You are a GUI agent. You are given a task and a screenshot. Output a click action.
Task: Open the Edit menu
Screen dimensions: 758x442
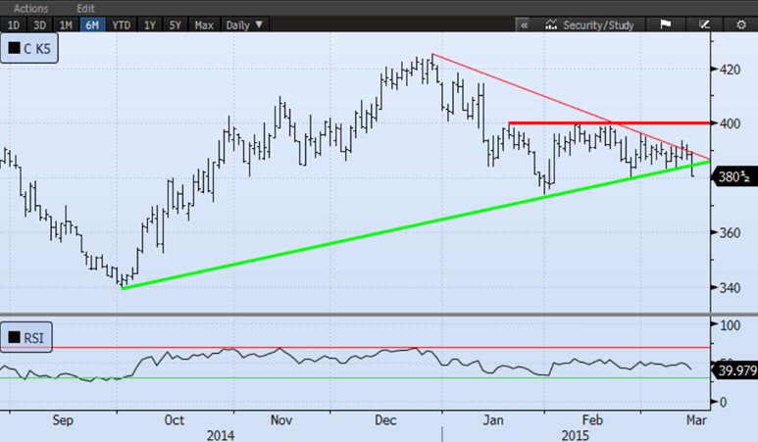(x=85, y=8)
